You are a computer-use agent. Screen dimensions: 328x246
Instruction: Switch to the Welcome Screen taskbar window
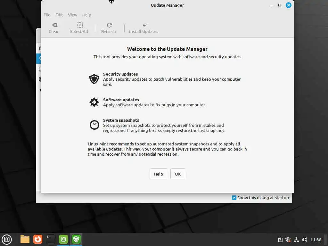pyautogui.click(x=63, y=239)
